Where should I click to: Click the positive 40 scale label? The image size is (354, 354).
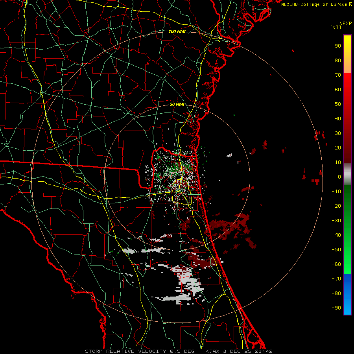(338, 119)
